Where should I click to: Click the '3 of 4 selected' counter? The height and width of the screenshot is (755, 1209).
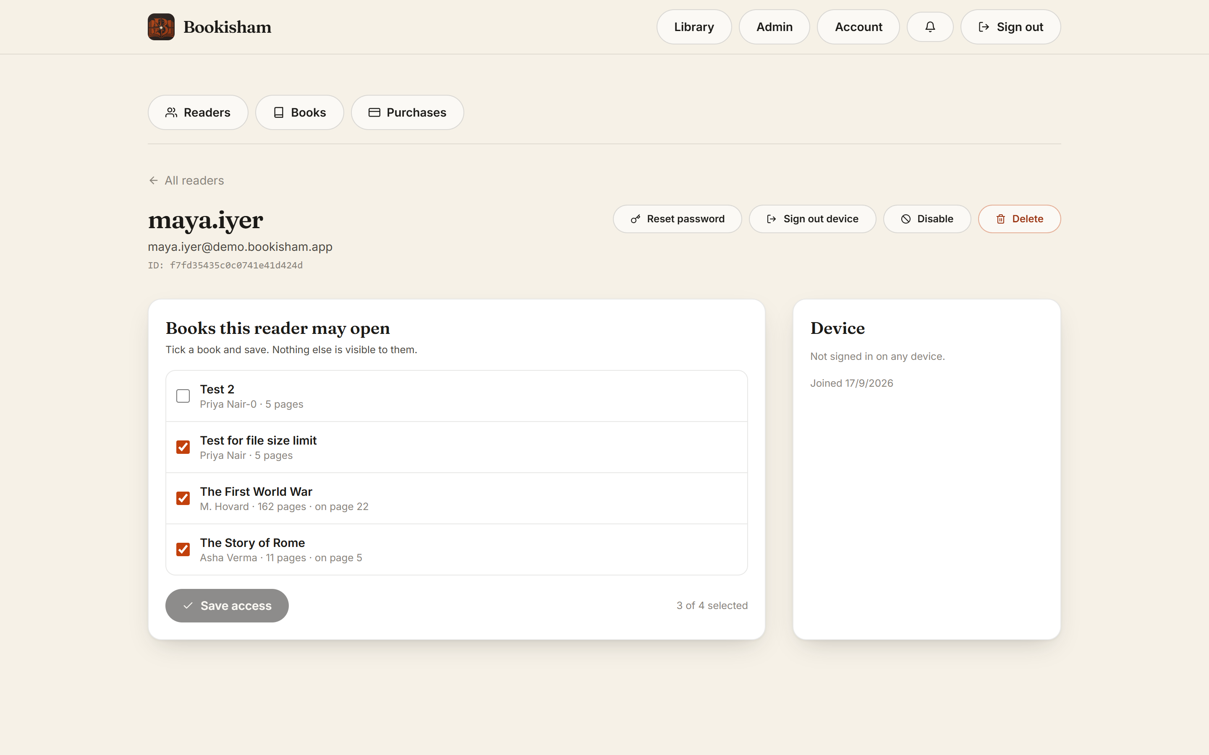tap(712, 605)
